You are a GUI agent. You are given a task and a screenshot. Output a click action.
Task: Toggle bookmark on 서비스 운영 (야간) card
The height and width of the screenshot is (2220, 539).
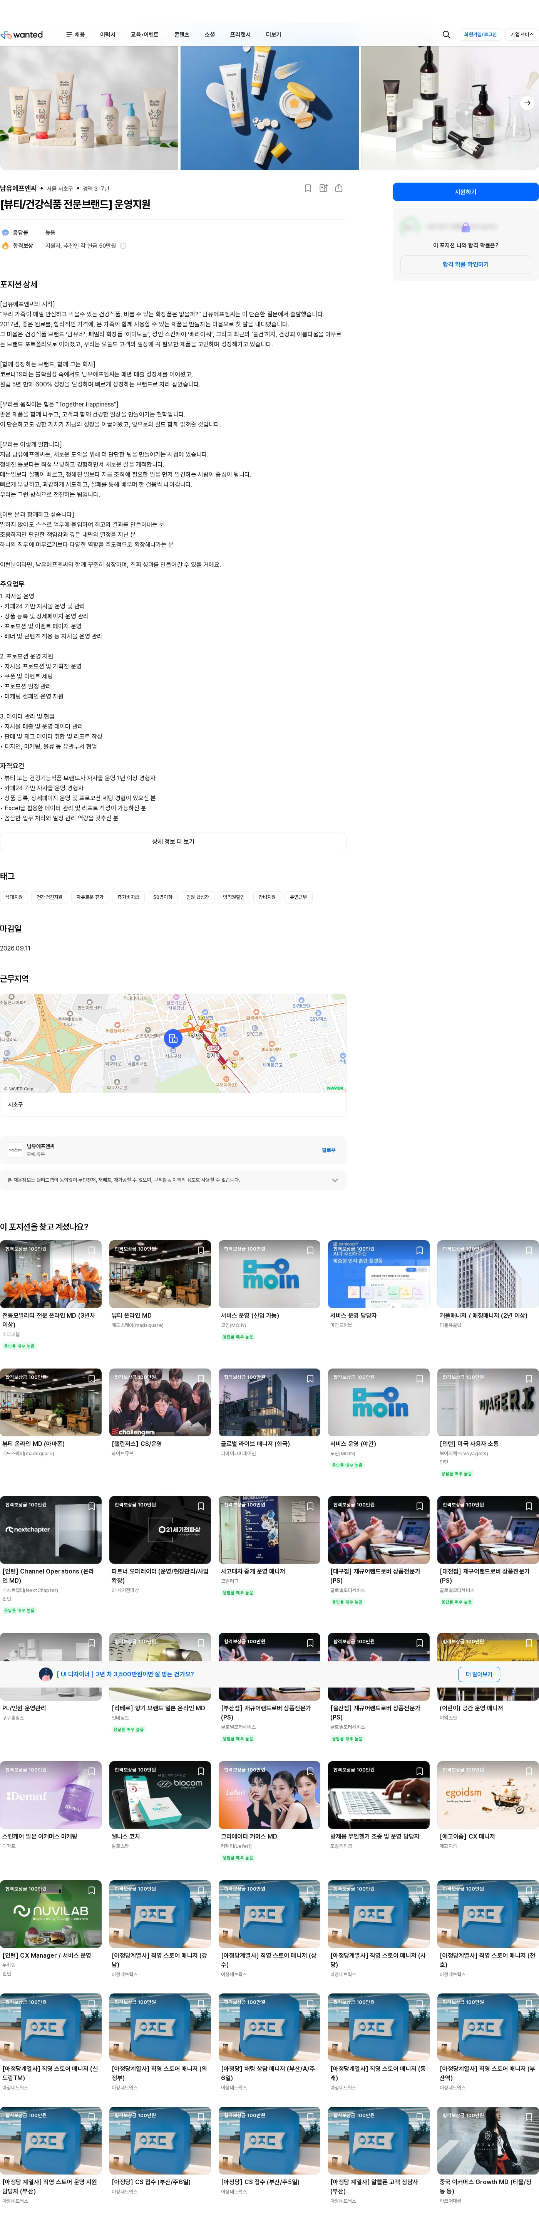click(419, 1379)
